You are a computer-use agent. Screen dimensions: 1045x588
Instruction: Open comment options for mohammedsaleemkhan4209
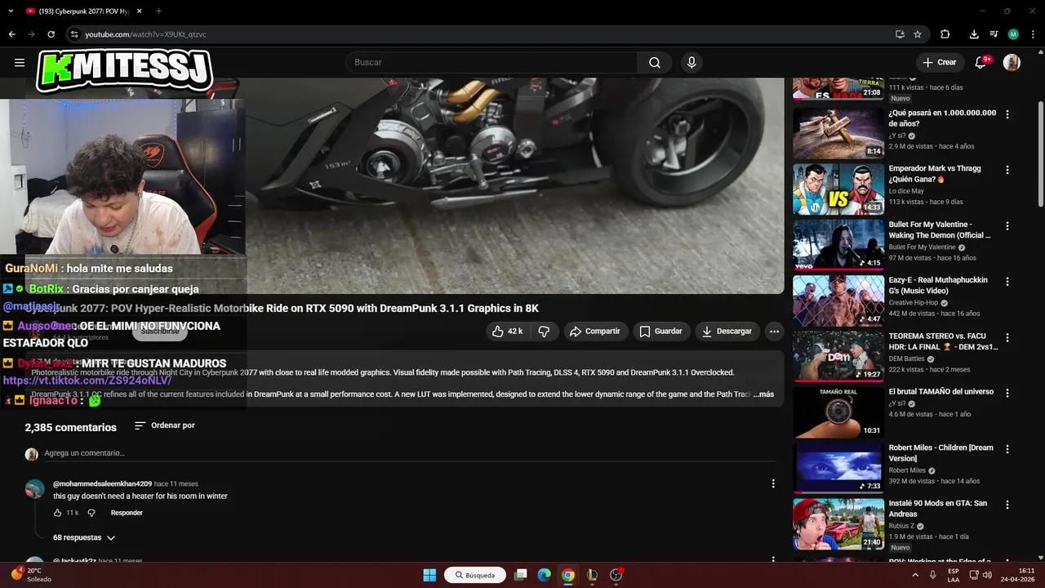click(773, 483)
